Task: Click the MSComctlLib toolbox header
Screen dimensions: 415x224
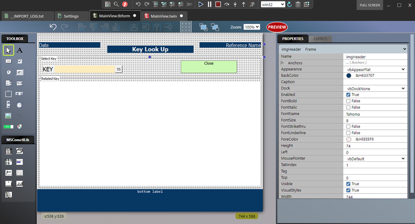Action: coord(18,140)
